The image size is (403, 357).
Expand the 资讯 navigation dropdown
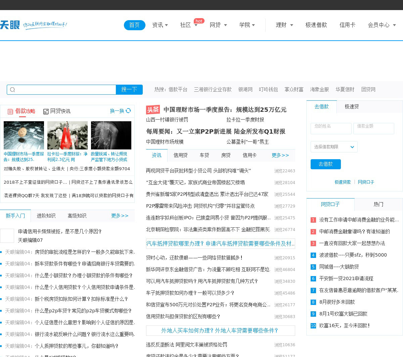(x=160, y=25)
